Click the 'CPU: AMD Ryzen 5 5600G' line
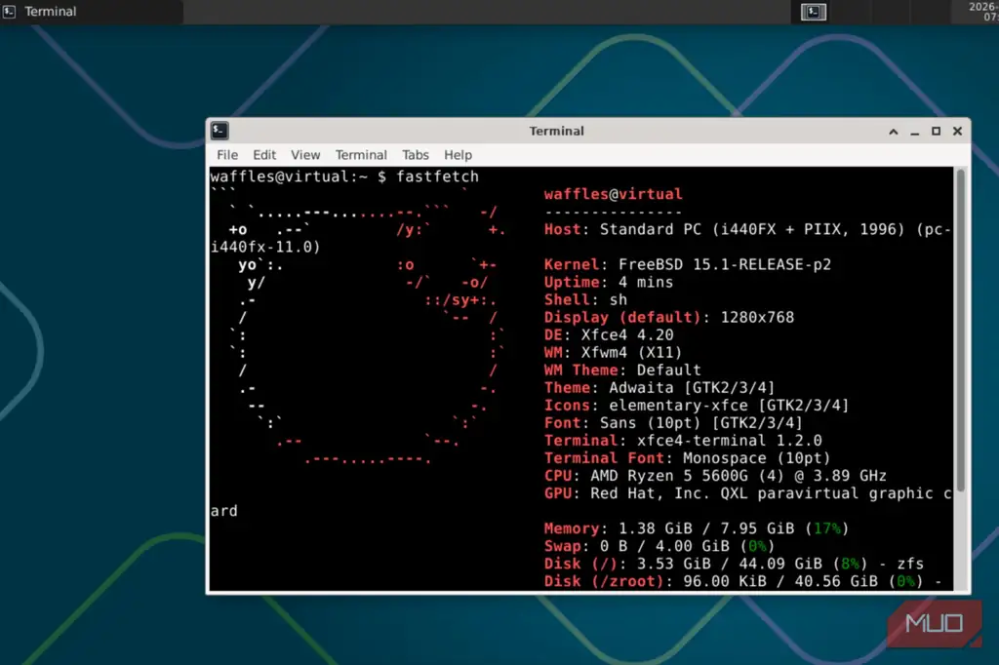 (x=715, y=476)
